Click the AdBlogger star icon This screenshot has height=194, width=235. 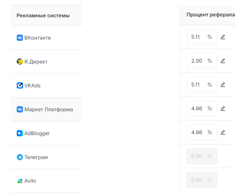(20, 133)
